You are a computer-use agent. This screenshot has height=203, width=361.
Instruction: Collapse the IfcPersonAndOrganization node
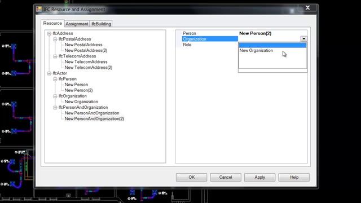[x=55, y=108]
